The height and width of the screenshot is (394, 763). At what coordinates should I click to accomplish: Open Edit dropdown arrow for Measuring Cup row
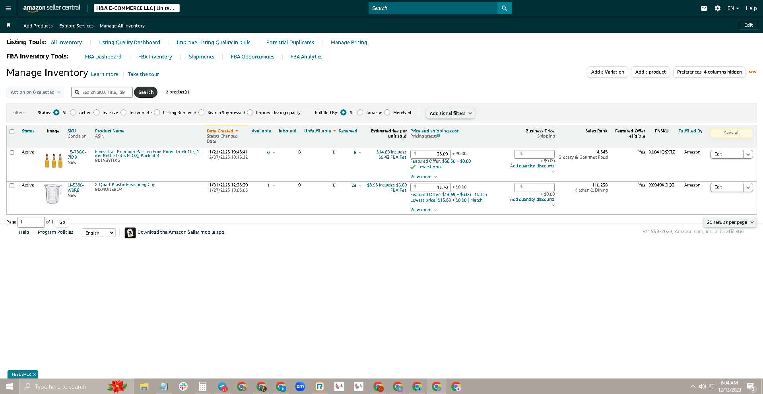pos(748,187)
